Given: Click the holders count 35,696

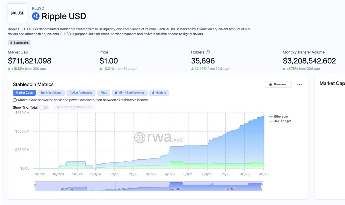Looking at the screenshot, I should (x=203, y=61).
